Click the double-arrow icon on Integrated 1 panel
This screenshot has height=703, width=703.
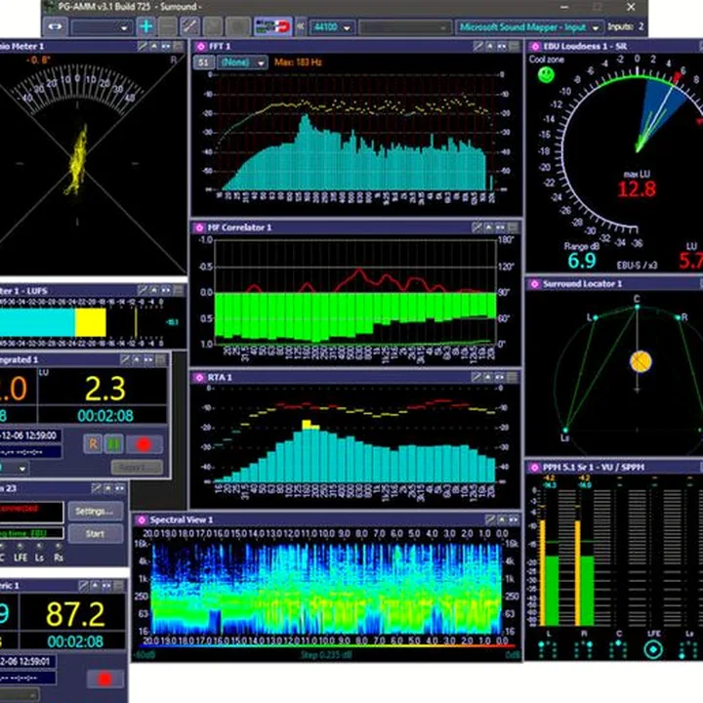(148, 359)
